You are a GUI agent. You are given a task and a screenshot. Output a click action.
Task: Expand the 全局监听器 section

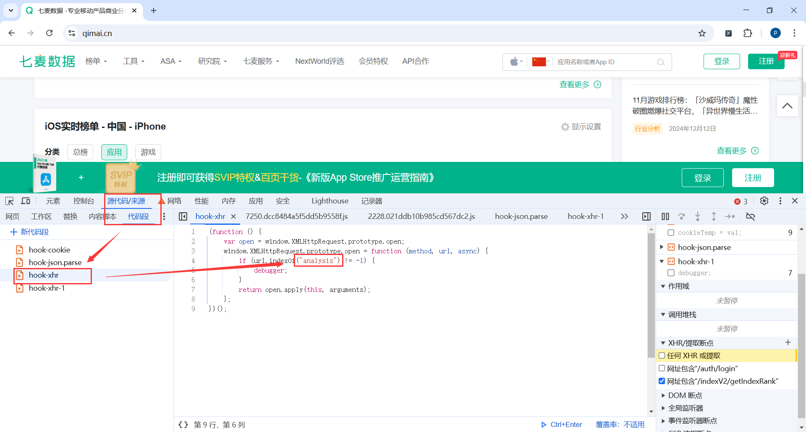tap(663, 408)
